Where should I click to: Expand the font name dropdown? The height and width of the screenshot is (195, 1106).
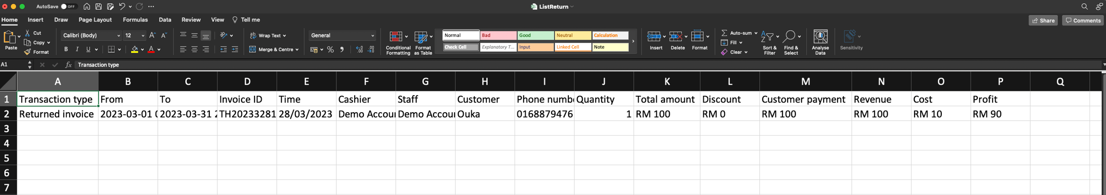119,36
